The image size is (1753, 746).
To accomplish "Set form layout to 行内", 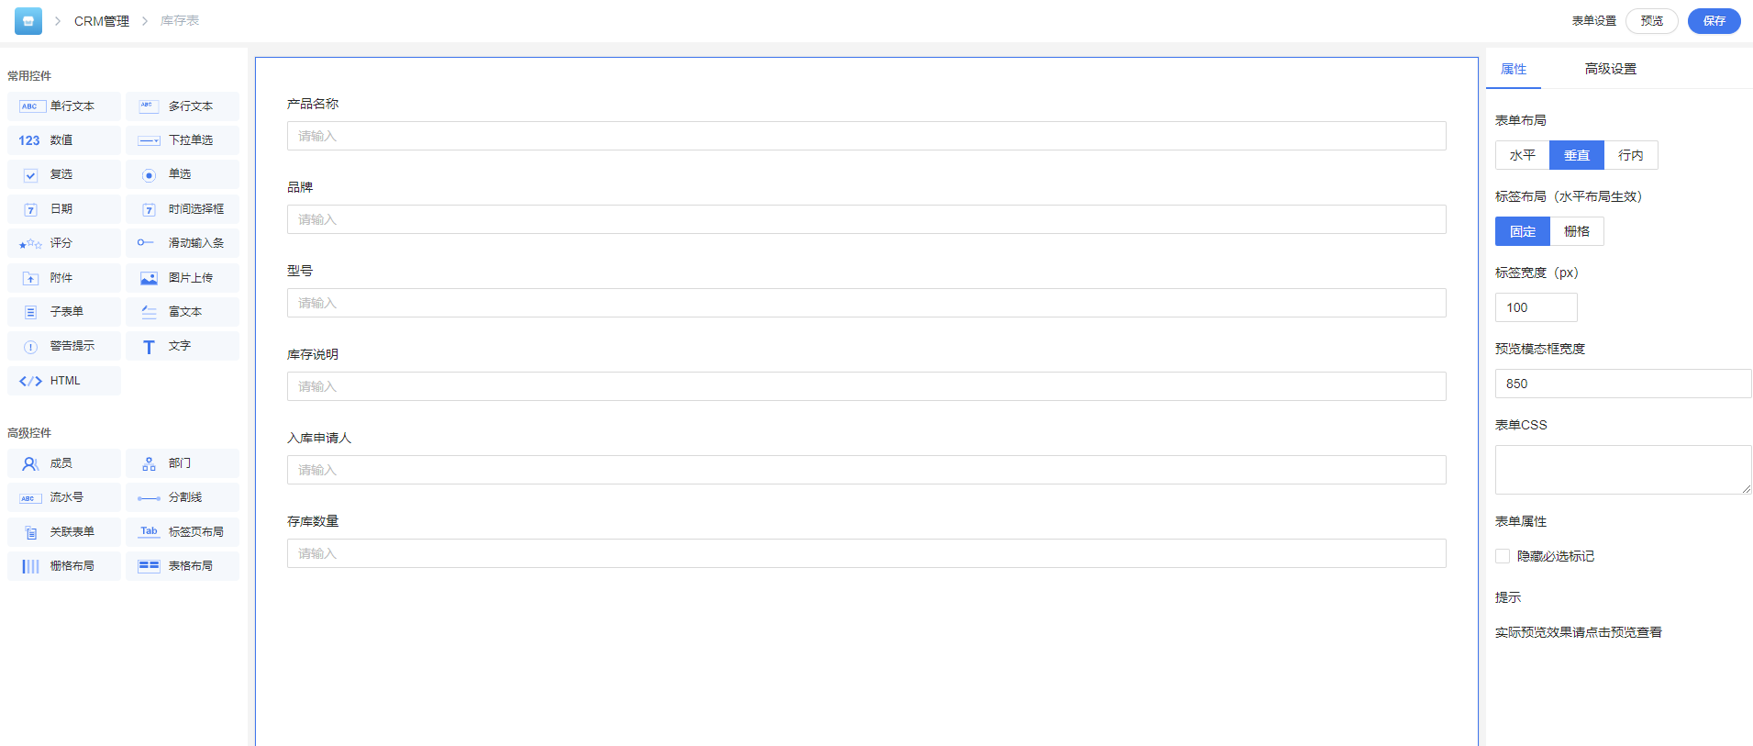I will point(1630,155).
